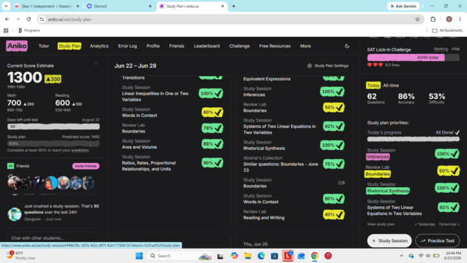Open File Explorer from the taskbar
The height and width of the screenshot is (263, 467).
(x=248, y=256)
